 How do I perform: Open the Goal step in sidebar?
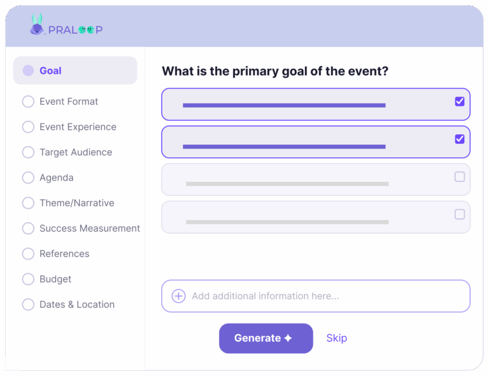[x=50, y=71]
